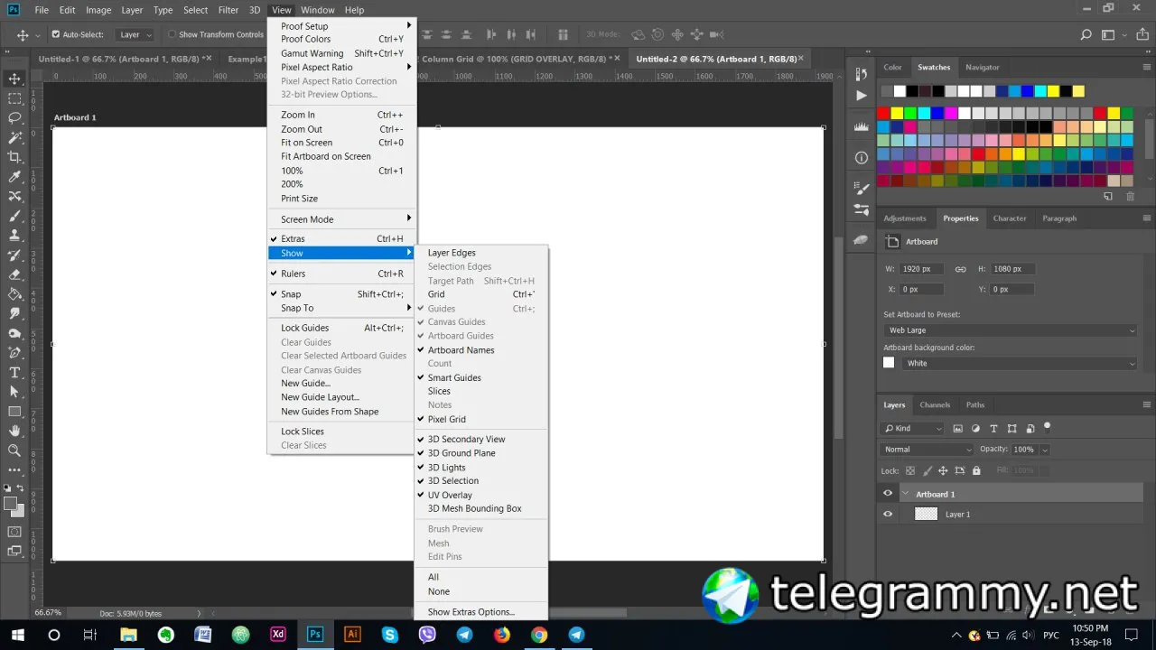Hide Layer 1 with eye icon
This screenshot has width=1156, height=650.
click(888, 514)
